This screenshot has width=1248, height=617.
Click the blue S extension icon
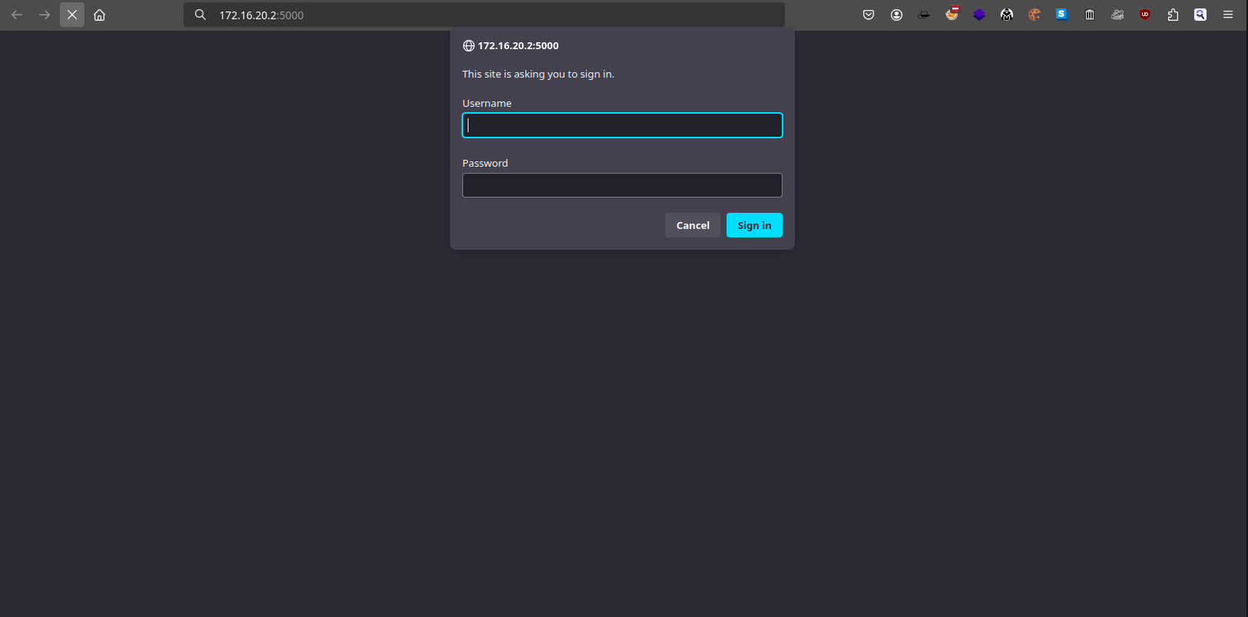click(1061, 14)
